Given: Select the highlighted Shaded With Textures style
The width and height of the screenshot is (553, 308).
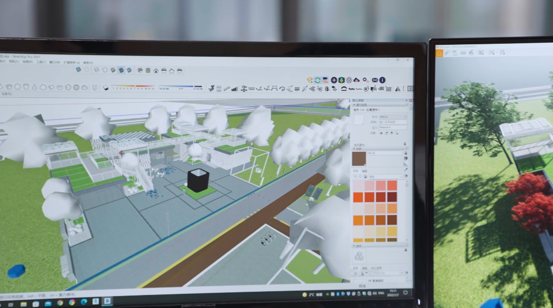Looking at the screenshot, I should [x=121, y=70].
